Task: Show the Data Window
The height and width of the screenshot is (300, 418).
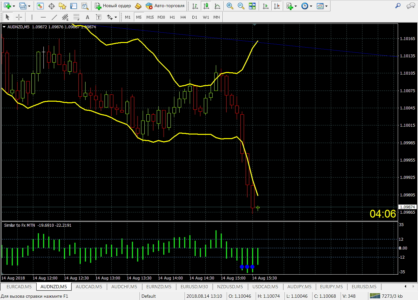Action: [x=52, y=6]
